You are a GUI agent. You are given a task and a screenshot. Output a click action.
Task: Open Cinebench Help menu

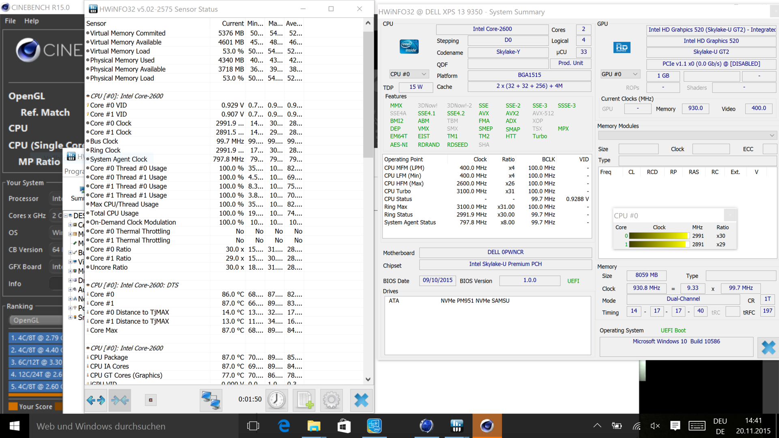(x=31, y=21)
